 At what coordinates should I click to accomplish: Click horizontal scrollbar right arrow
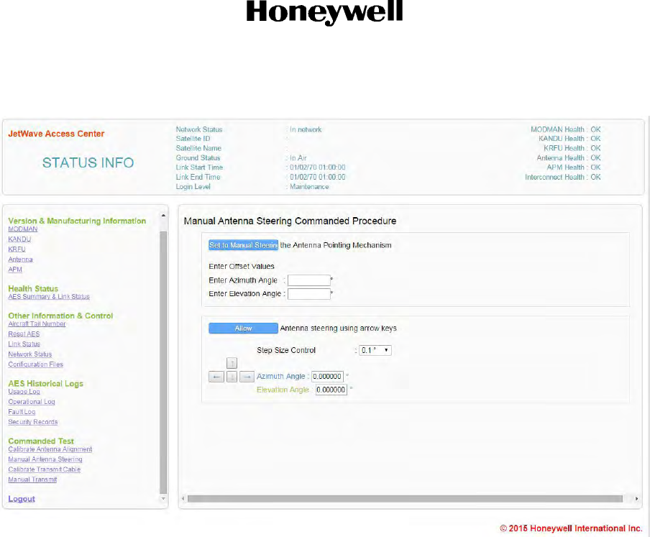click(637, 498)
